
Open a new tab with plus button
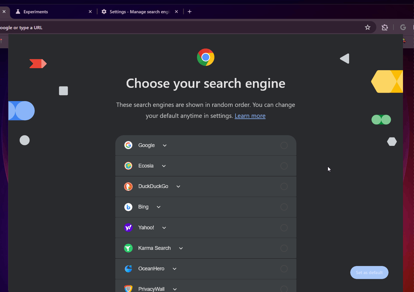coord(189,12)
